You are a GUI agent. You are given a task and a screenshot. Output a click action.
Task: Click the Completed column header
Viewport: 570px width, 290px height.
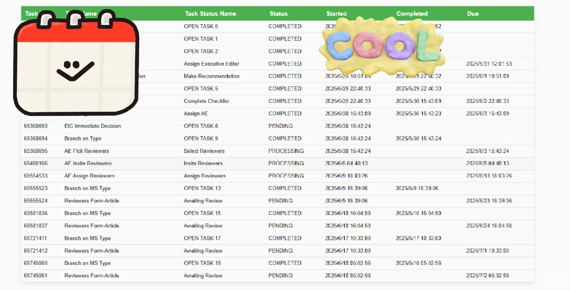click(x=412, y=14)
